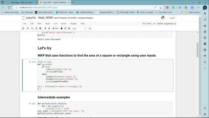Image resolution: width=209 pixels, height=118 pixels.
Task: Open LinkedIn Learning bookmark
Action: click(x=85, y=12)
